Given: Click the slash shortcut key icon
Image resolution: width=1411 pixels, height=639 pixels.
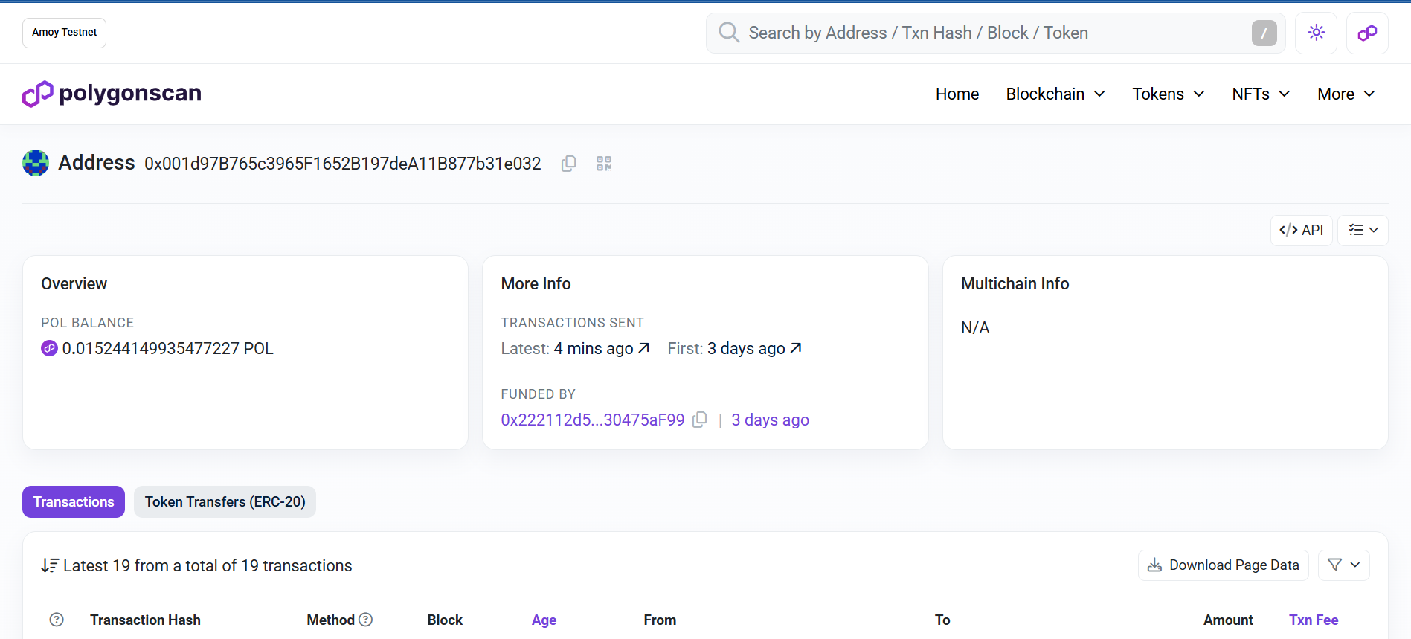Looking at the screenshot, I should pyautogui.click(x=1264, y=33).
